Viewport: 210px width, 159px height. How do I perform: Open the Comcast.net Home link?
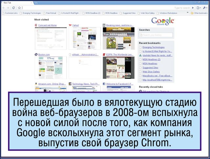(47, 25)
